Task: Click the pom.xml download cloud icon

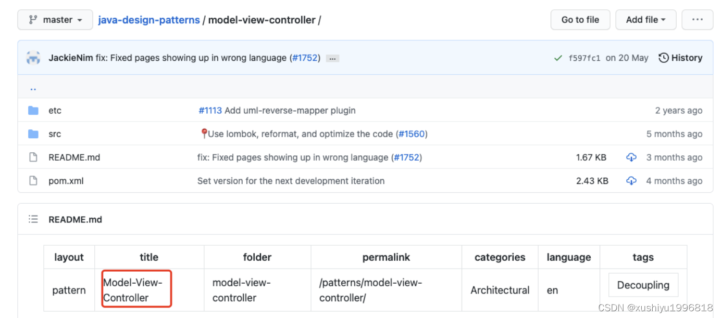Action: click(x=631, y=181)
